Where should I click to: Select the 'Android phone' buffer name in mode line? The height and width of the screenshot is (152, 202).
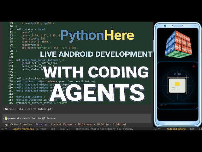click(x=176, y=129)
